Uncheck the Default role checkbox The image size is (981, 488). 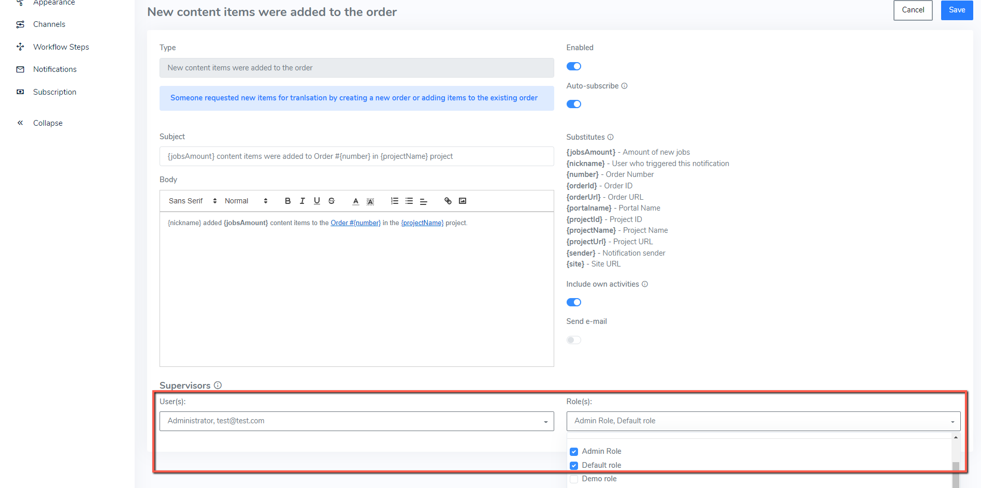[574, 466]
